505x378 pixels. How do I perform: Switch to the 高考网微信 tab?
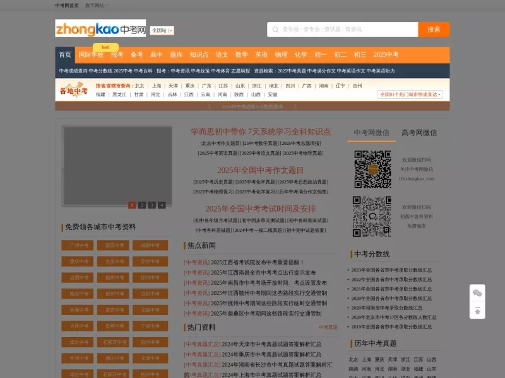(419, 133)
